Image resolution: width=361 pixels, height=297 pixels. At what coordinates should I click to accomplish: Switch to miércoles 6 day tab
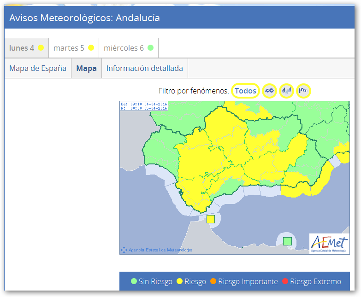point(128,48)
